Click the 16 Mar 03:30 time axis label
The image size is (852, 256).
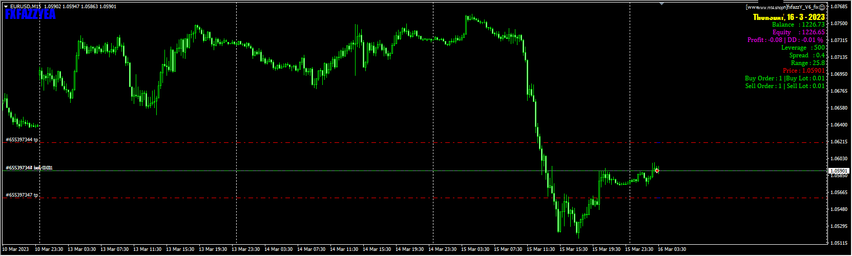point(672,249)
